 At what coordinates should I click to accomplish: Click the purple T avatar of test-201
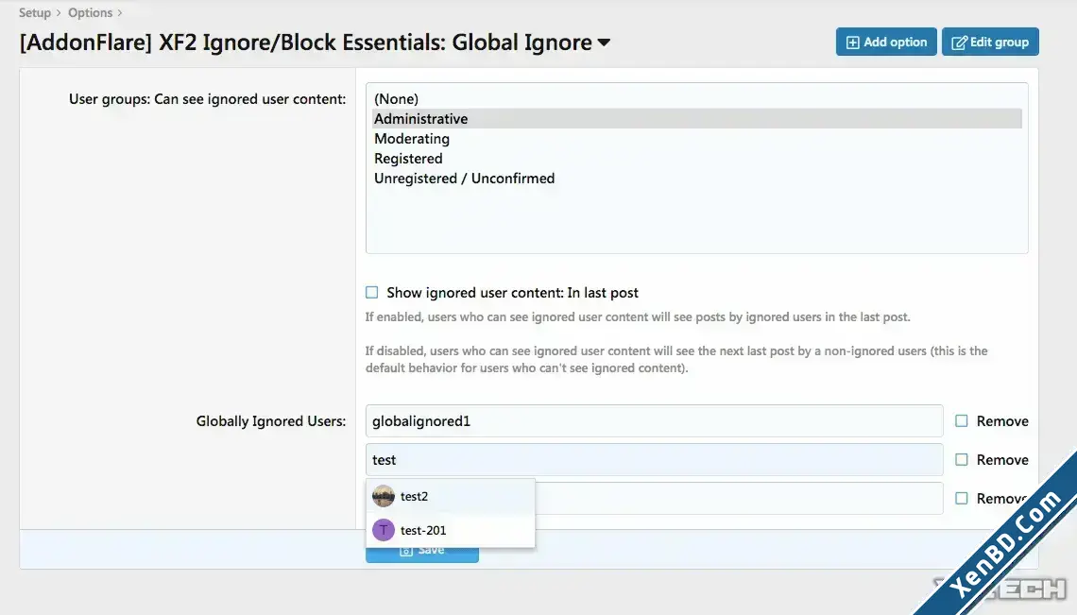pos(384,530)
